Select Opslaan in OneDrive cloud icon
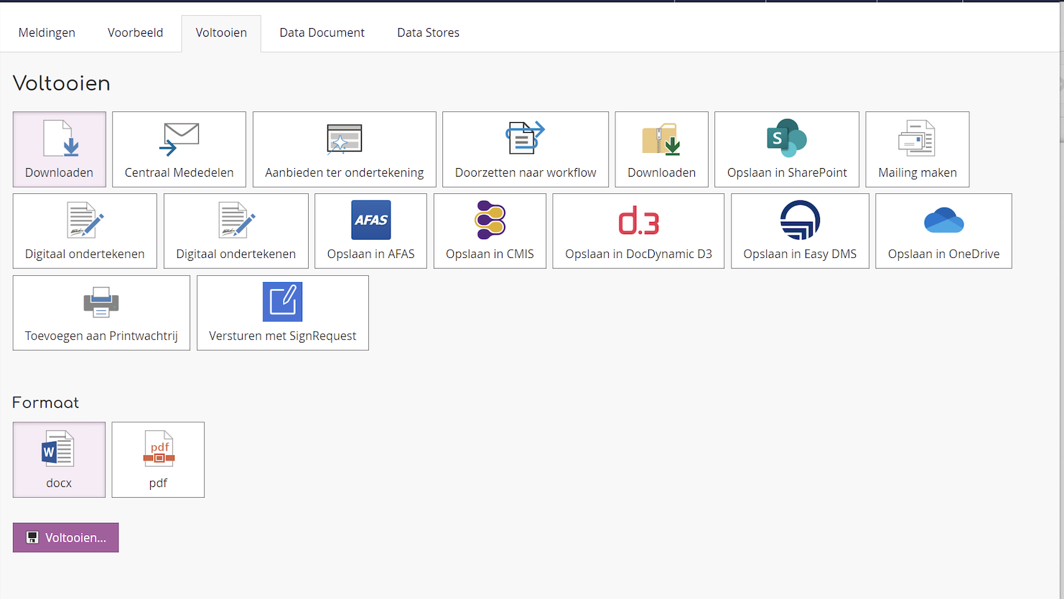 943,220
